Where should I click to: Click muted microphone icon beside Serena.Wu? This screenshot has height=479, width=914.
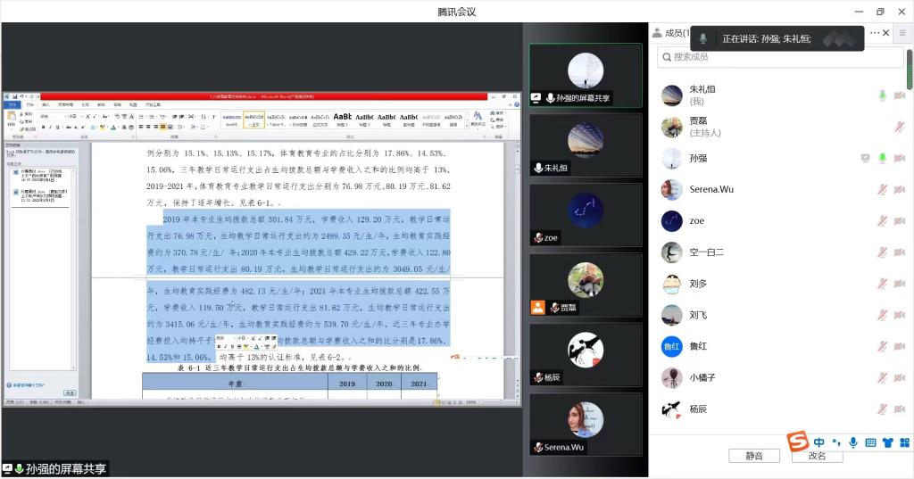tap(882, 189)
